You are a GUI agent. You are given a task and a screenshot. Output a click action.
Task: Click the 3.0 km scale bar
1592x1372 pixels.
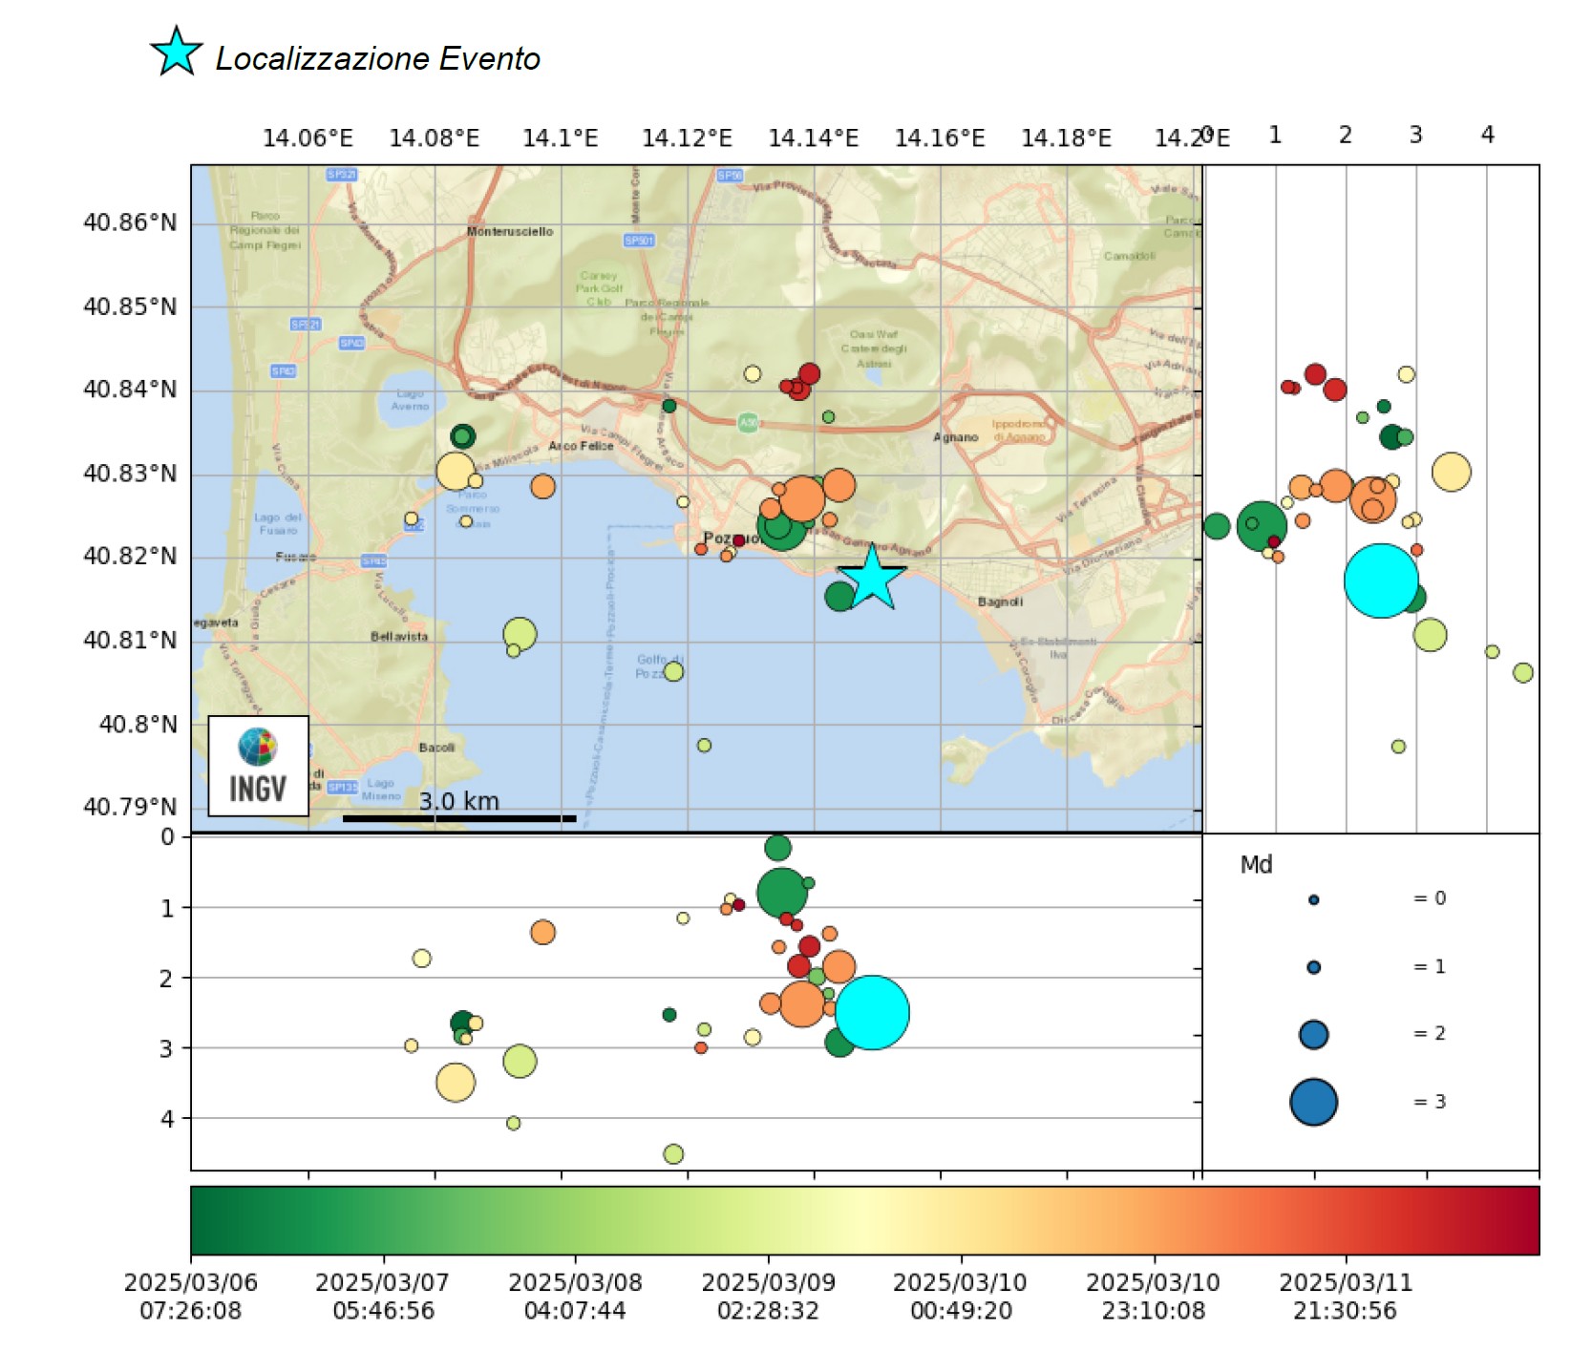(x=459, y=817)
